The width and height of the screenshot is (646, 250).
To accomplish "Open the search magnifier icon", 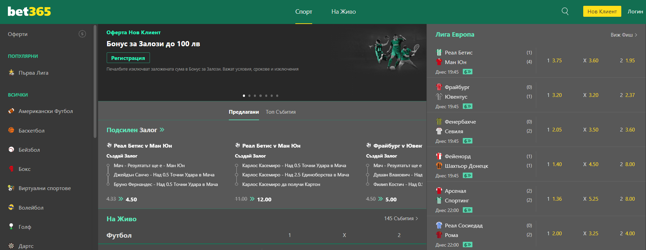I will (565, 11).
